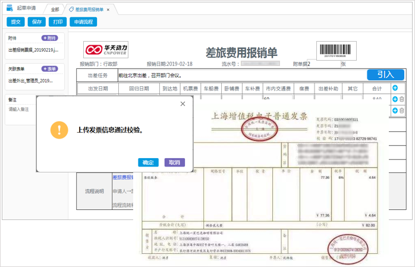Click 取消 to cancel the dialog
The height and width of the screenshot is (267, 415).
[174, 162]
